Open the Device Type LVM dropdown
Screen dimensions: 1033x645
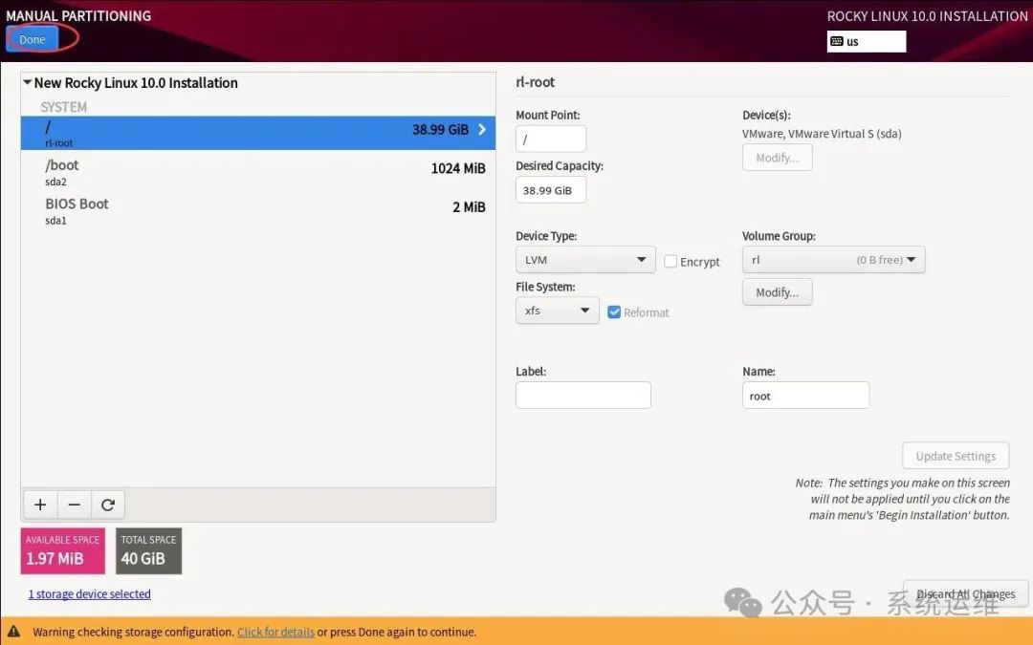585,260
